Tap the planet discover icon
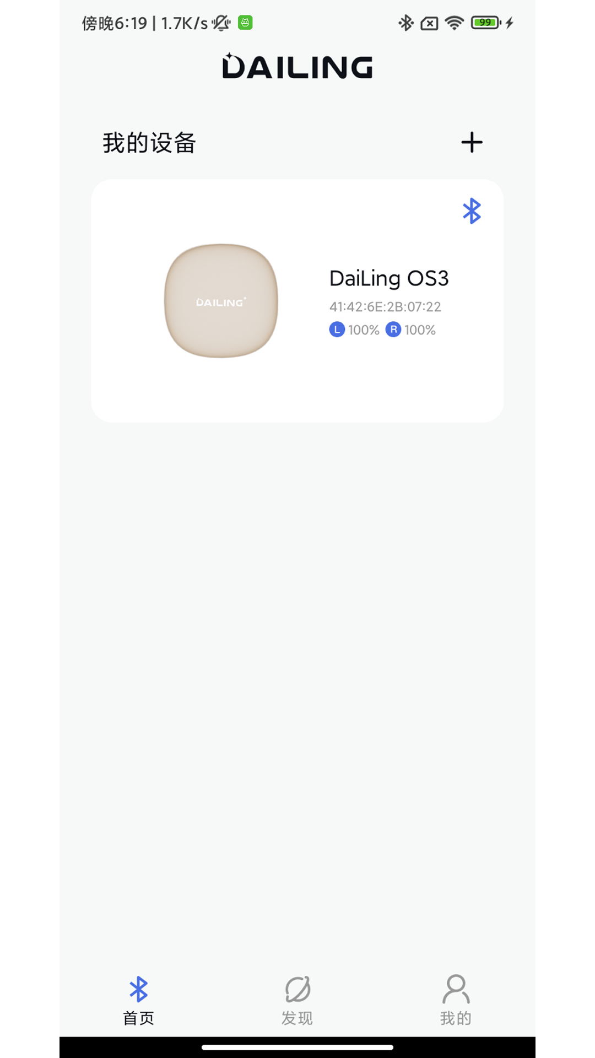The width and height of the screenshot is (595, 1058). [297, 989]
